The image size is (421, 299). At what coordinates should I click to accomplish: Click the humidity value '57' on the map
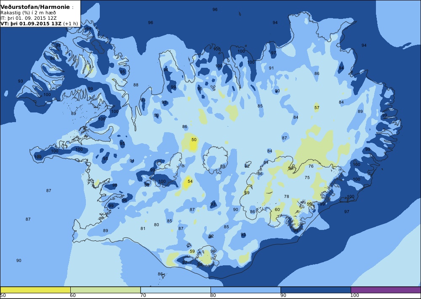tap(317, 108)
